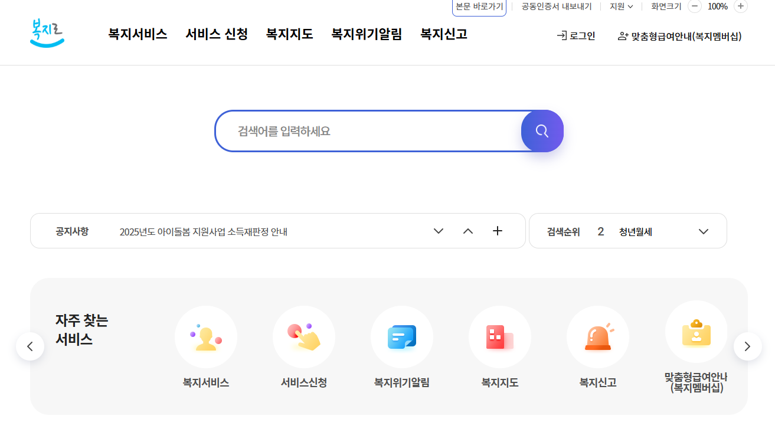Open the 복지위기알림 menu item
The width and height of the screenshot is (775, 442).
click(x=366, y=34)
